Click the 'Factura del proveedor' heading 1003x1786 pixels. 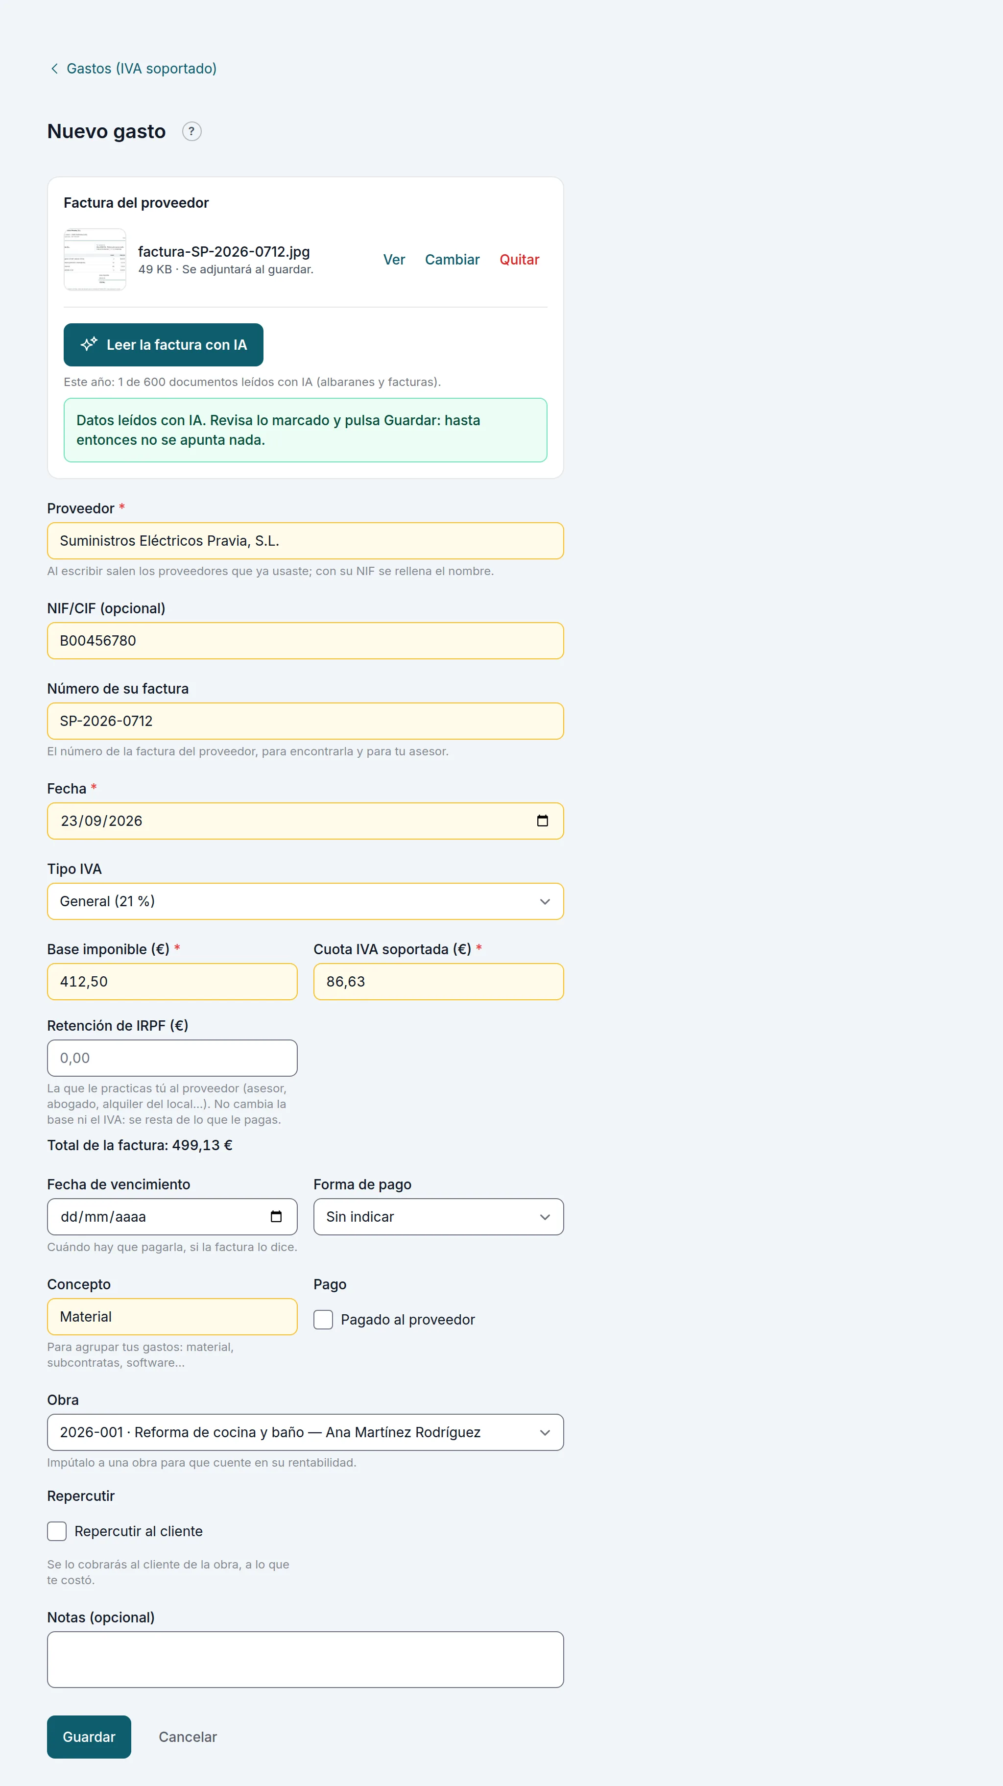click(x=136, y=202)
